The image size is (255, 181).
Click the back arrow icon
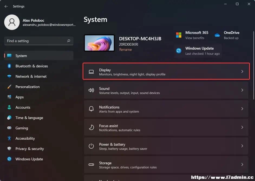click(6, 6)
